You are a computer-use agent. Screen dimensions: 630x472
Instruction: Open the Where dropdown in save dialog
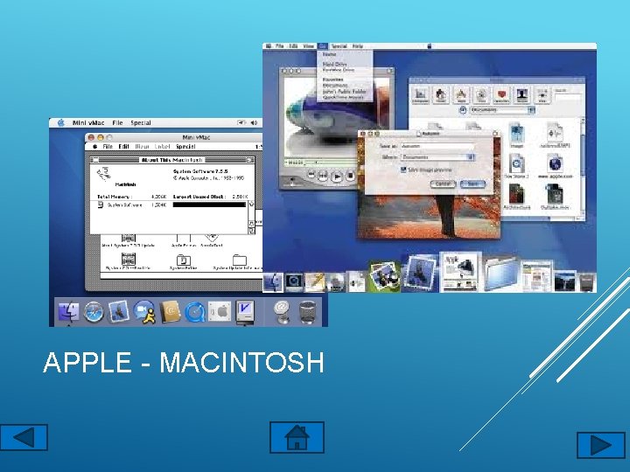tap(438, 157)
